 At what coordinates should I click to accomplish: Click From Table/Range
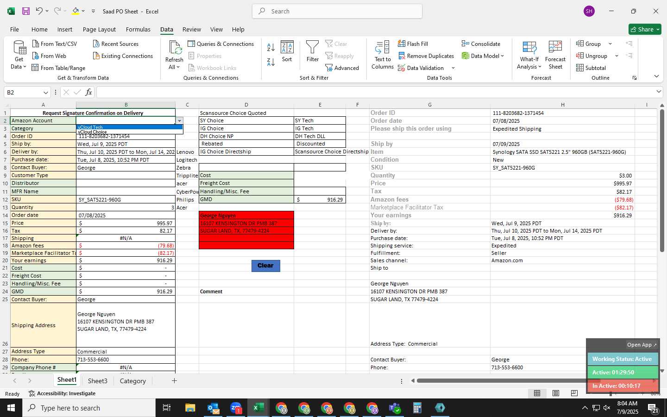pyautogui.click(x=58, y=68)
